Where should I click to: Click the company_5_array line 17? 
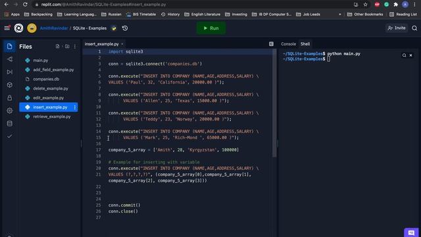point(174,150)
